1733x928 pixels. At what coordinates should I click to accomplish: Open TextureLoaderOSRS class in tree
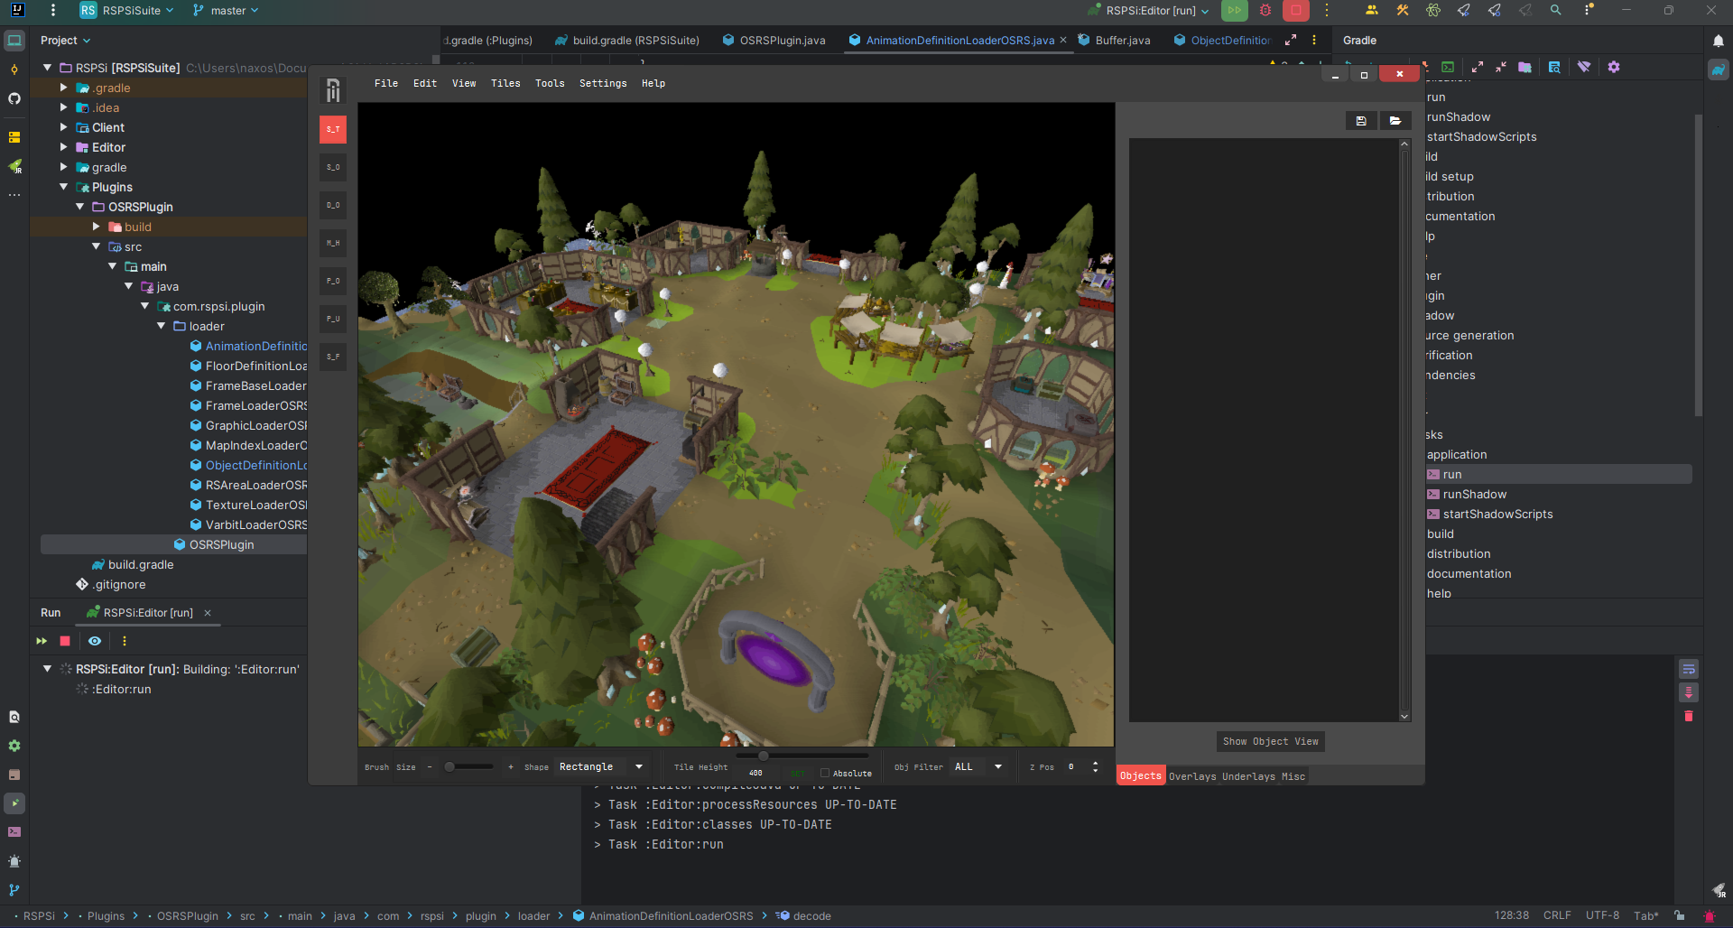(249, 505)
